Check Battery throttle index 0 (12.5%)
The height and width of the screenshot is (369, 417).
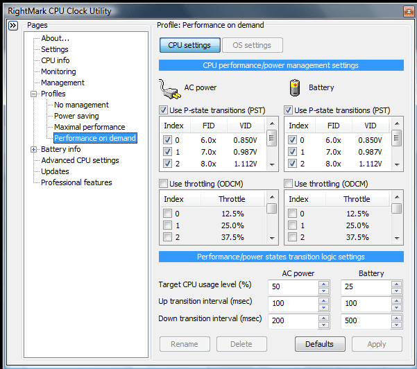(293, 213)
